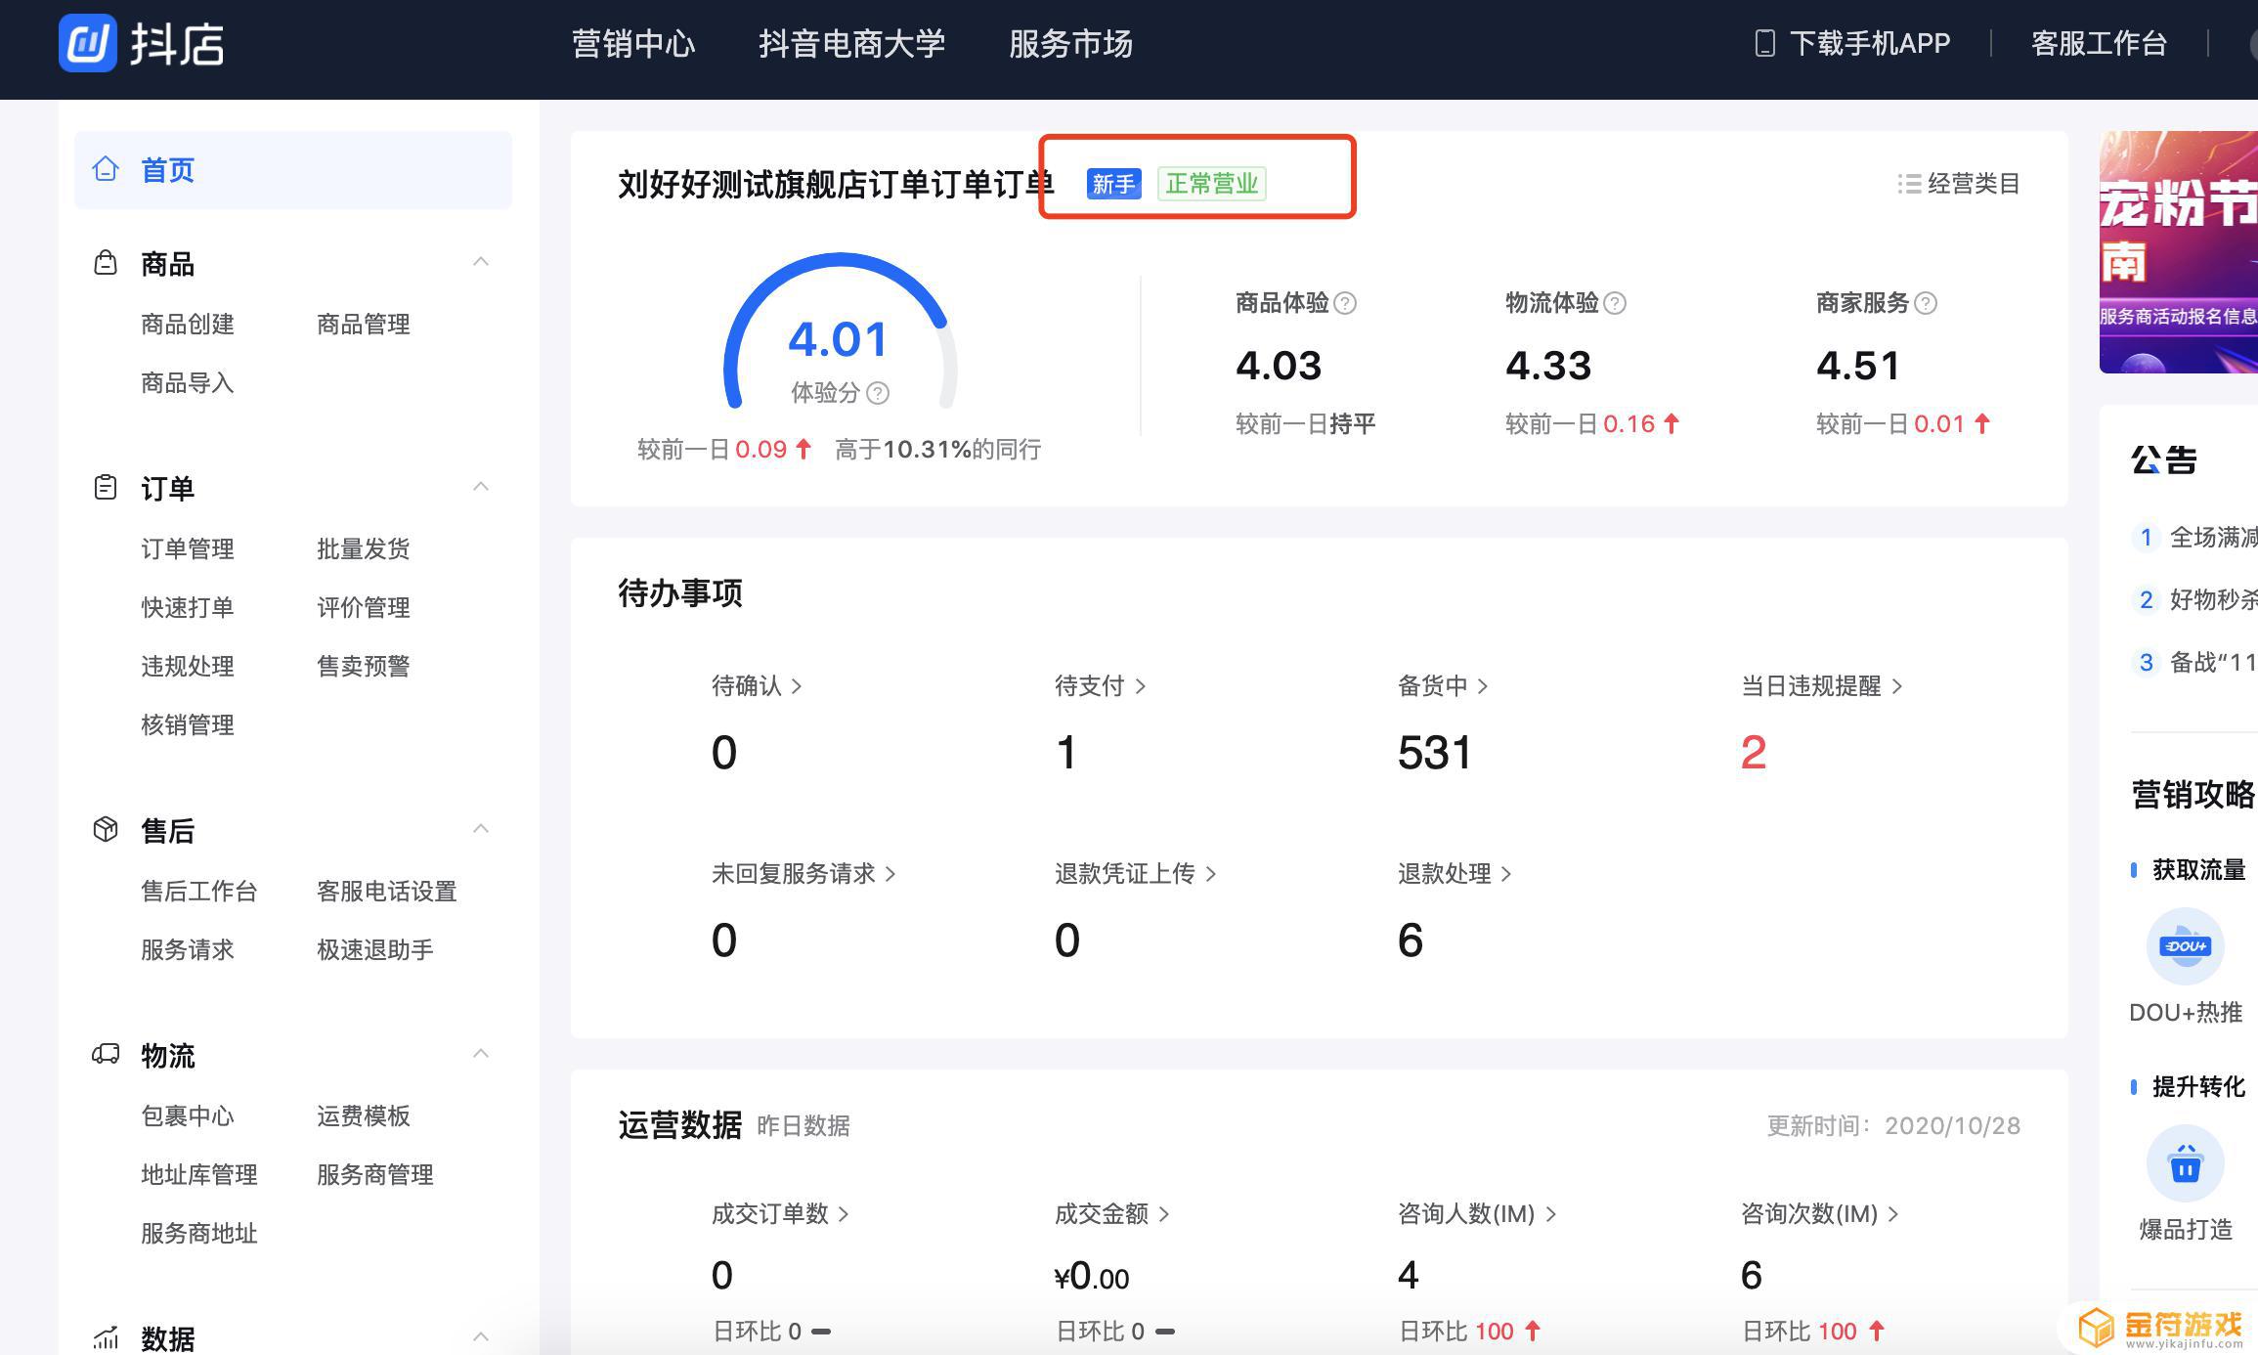Click the shopping bag icon beside 商品
2258x1355 pixels.
[106, 263]
